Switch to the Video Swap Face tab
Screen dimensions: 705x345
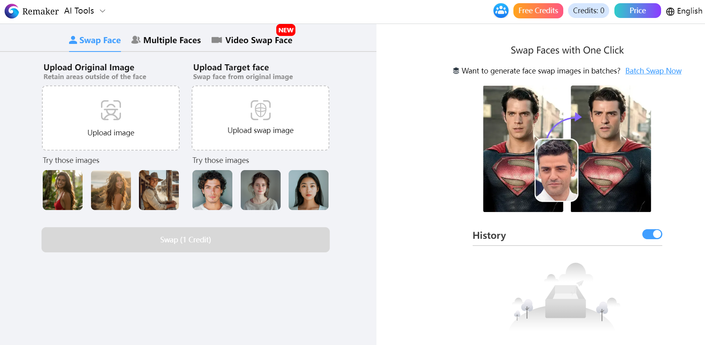(252, 40)
